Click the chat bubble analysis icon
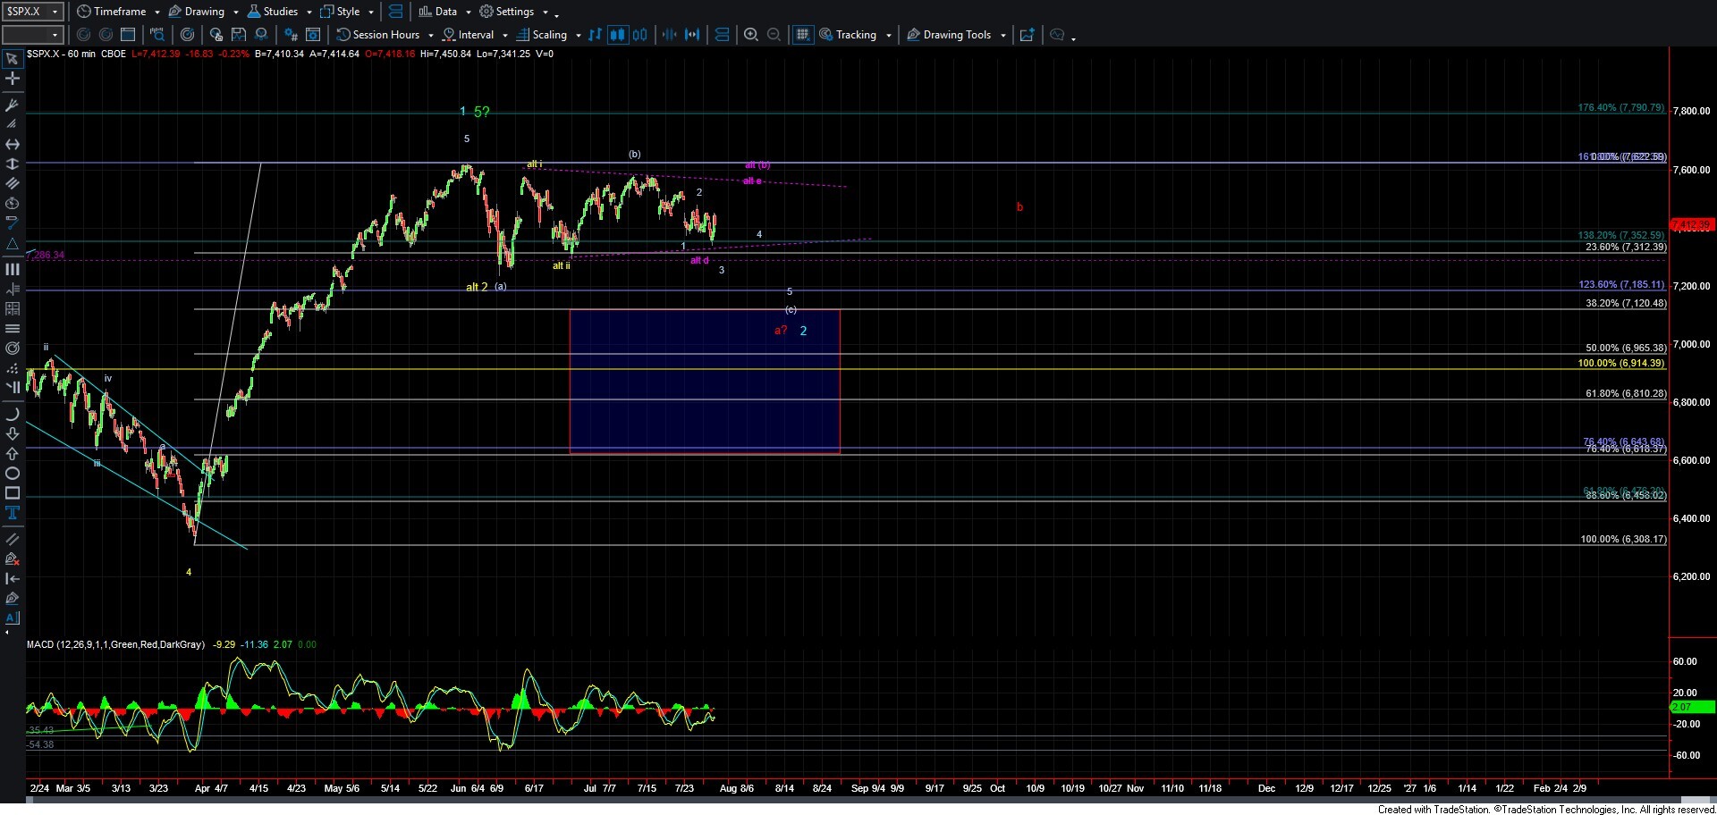Image resolution: width=1717 pixels, height=815 pixels. coord(1058,35)
